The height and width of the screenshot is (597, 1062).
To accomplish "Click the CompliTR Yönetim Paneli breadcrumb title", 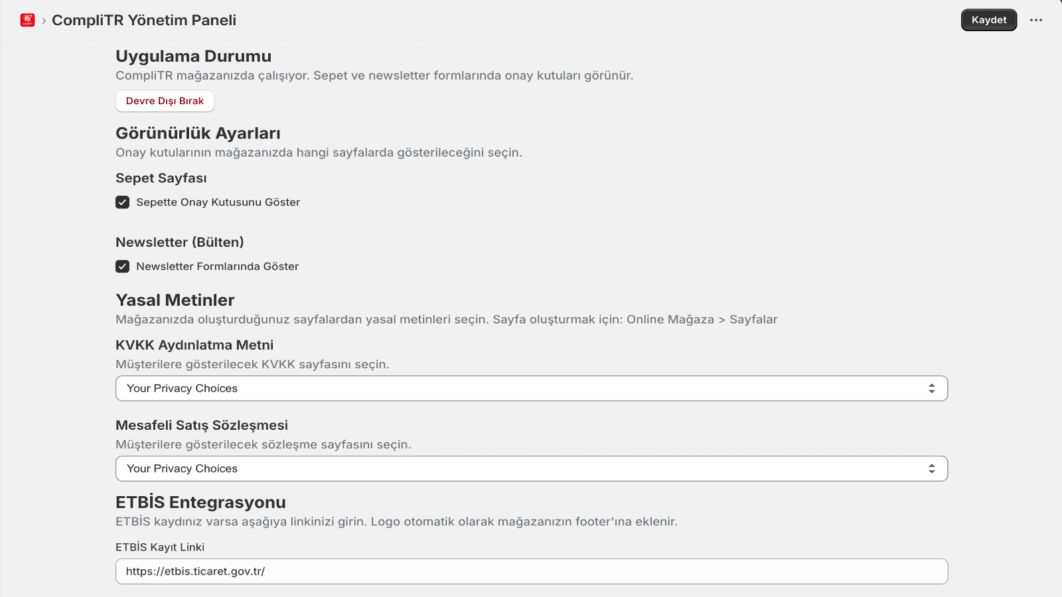I will [144, 21].
